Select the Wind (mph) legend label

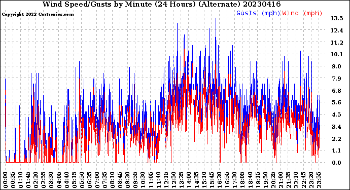[302, 13]
